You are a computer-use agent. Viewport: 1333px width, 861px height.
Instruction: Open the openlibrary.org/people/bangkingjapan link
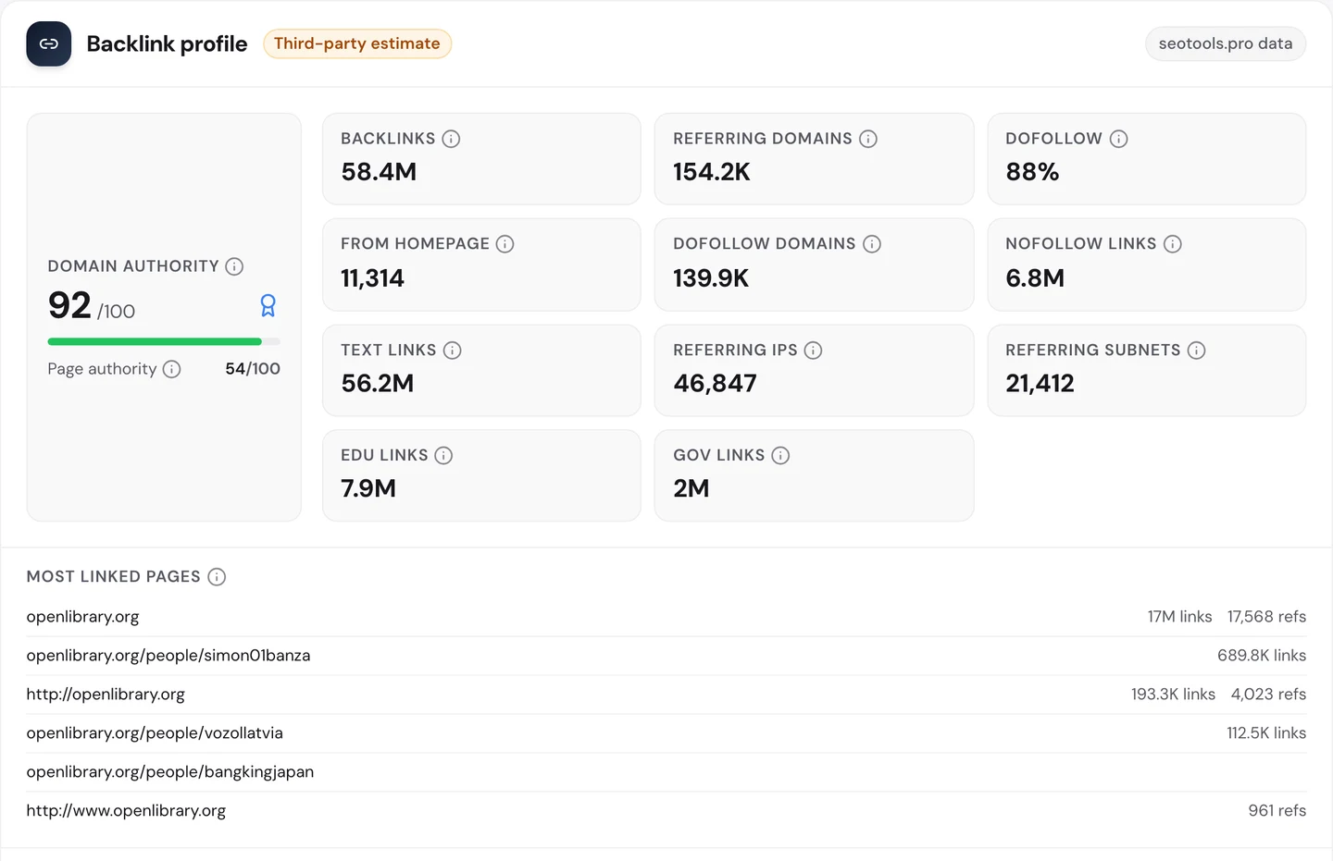(170, 772)
